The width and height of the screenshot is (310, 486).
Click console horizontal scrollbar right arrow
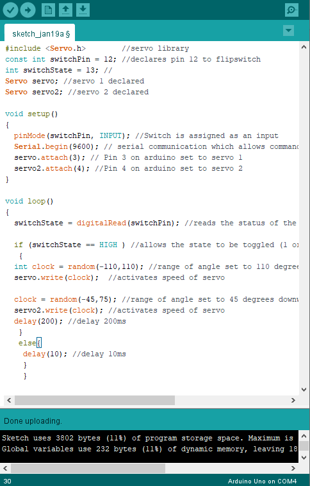(x=293, y=468)
